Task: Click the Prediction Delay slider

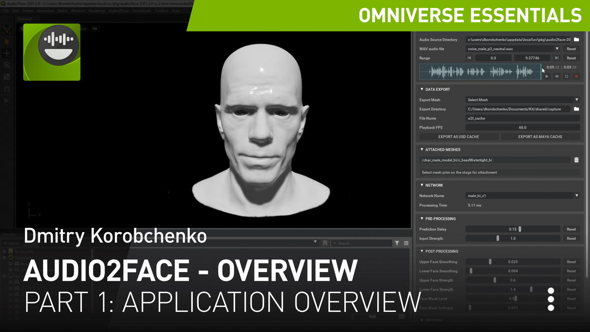Action: pyautogui.click(x=513, y=229)
